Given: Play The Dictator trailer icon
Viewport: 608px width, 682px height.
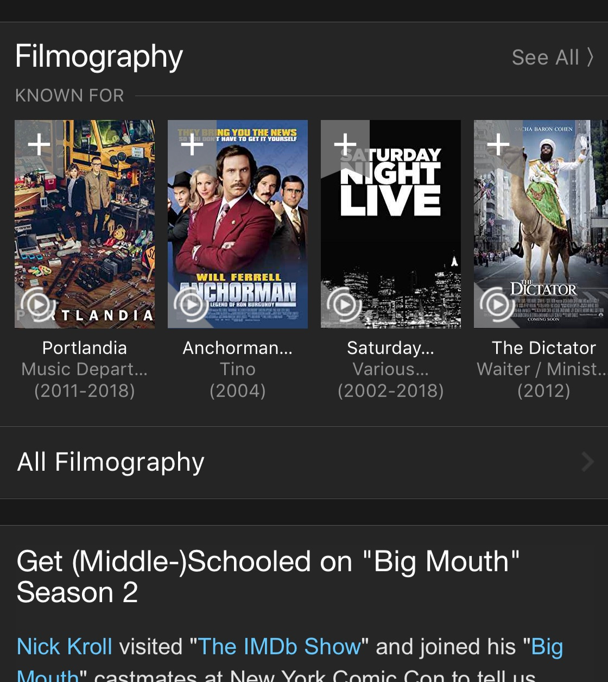Looking at the screenshot, I should [497, 305].
